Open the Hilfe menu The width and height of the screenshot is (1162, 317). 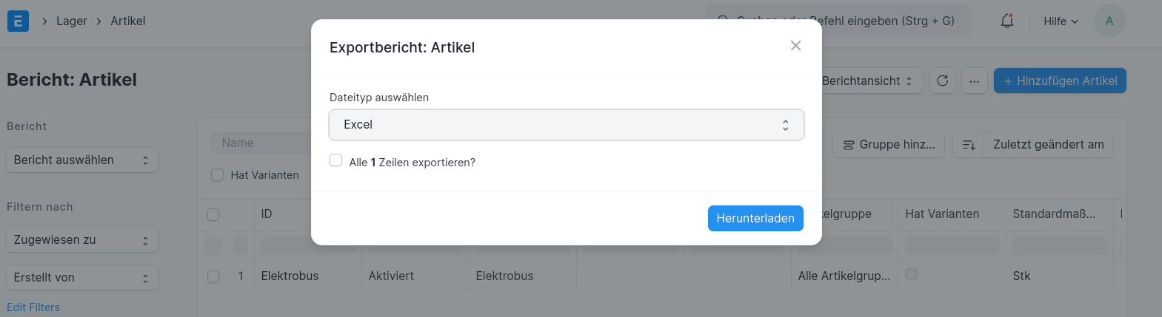tap(1061, 21)
